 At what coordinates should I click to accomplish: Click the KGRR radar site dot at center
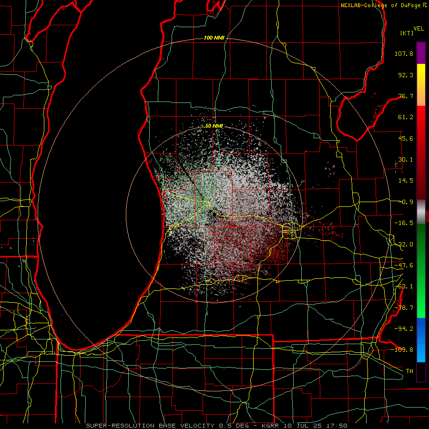click(214, 215)
